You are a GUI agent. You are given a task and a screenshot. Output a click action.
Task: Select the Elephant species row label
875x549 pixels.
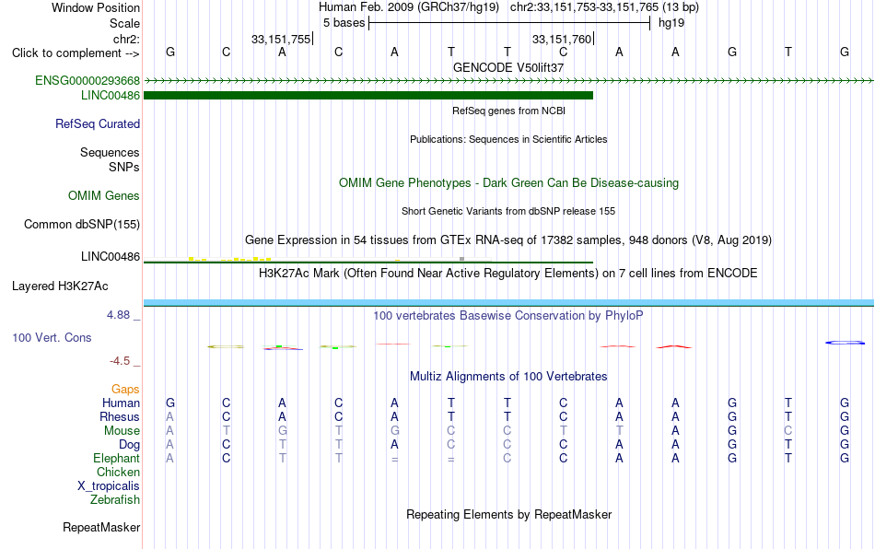pyautogui.click(x=117, y=458)
